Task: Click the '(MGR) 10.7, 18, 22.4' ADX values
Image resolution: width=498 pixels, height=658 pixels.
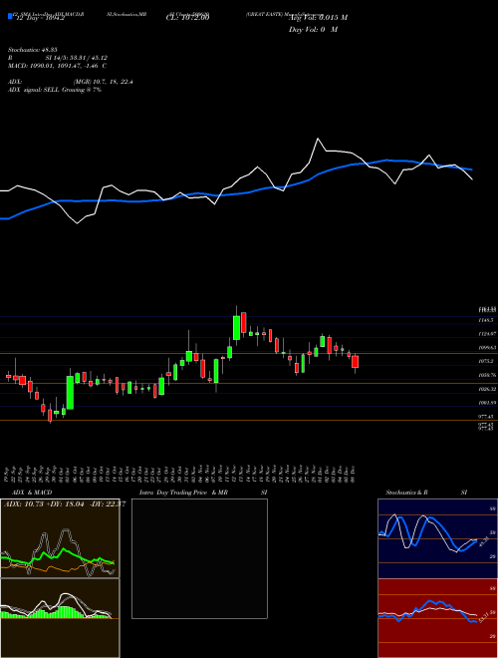Action: pyautogui.click(x=104, y=82)
